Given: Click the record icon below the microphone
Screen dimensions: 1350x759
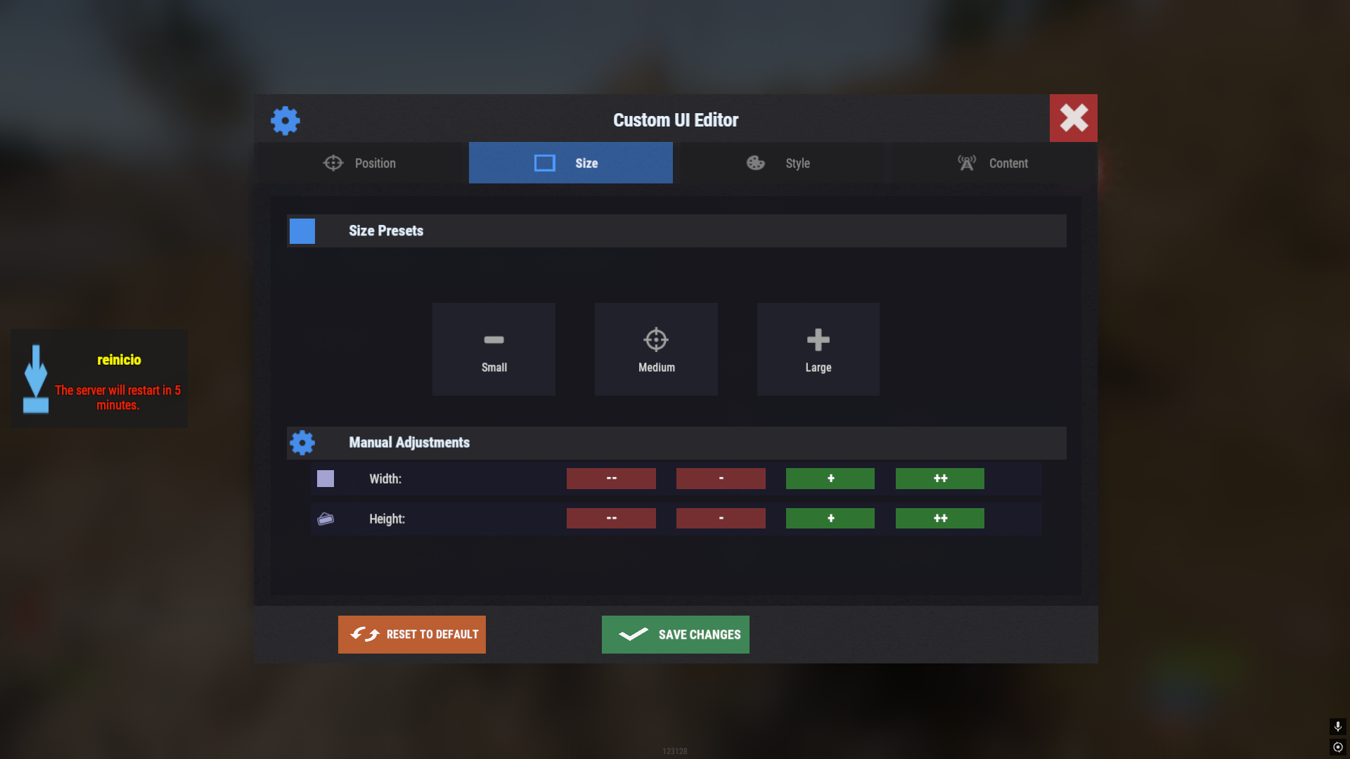Looking at the screenshot, I should pos(1338,747).
